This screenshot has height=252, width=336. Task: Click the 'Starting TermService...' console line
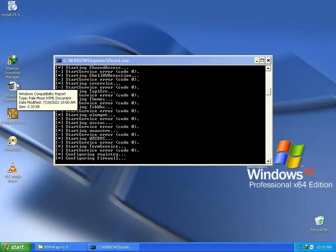click(x=91, y=146)
